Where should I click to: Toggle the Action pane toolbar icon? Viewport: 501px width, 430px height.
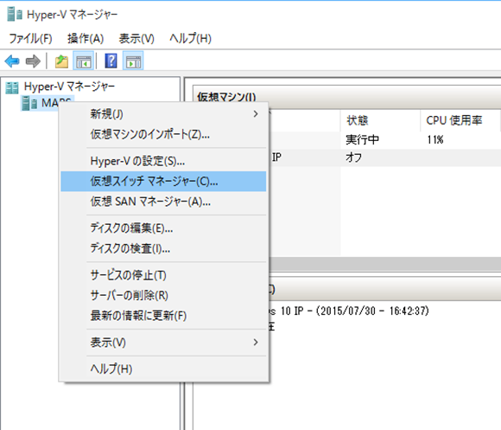133,61
